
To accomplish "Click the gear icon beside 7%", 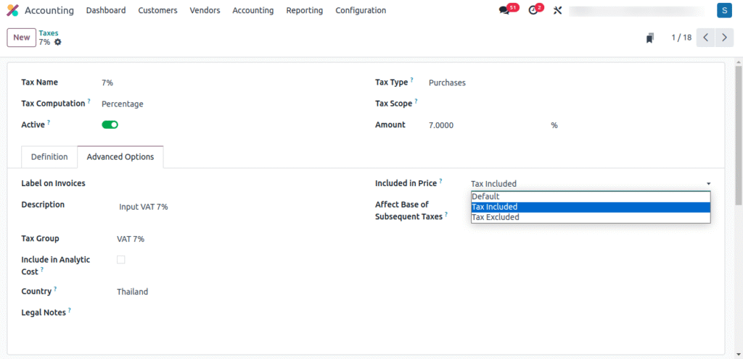I will click(x=58, y=42).
